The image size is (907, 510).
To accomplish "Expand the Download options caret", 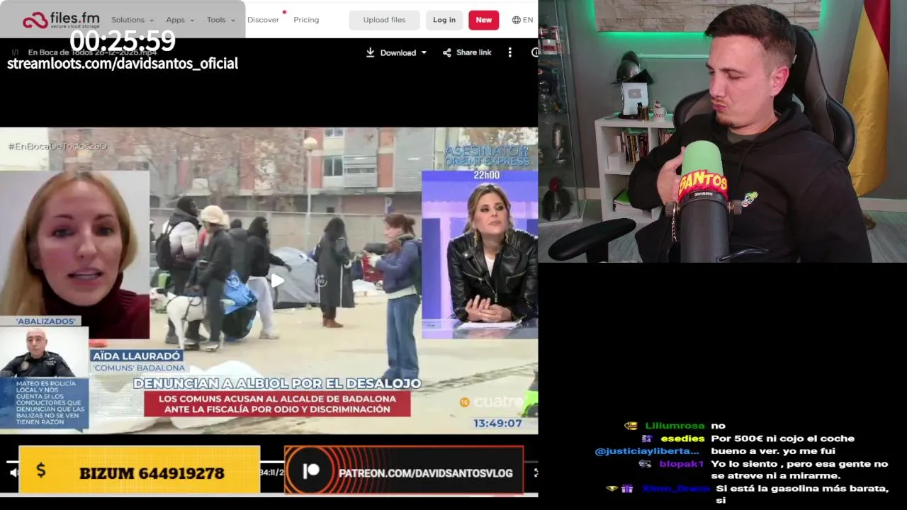I will [x=424, y=52].
